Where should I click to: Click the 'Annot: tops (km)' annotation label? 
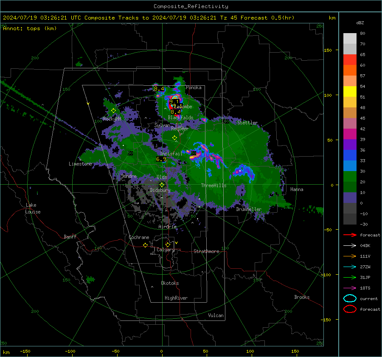coord(30,28)
